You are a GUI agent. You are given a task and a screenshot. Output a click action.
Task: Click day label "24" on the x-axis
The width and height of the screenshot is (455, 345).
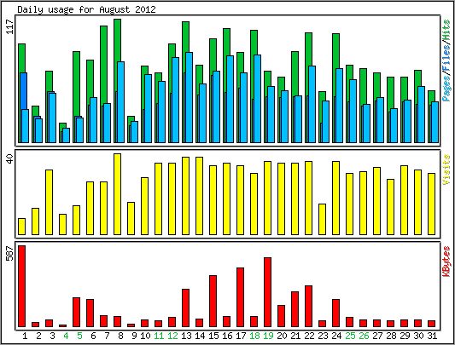click(x=336, y=336)
